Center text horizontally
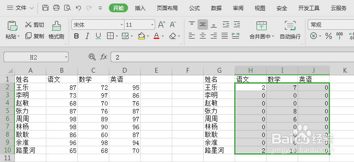Screen dimensions: 354x162 pos(203,36)
